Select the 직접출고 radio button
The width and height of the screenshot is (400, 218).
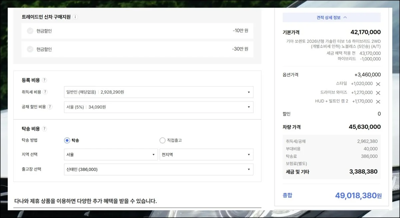click(x=162, y=141)
